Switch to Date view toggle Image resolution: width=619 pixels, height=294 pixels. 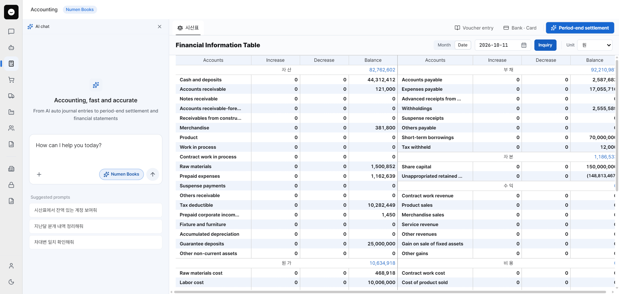463,45
